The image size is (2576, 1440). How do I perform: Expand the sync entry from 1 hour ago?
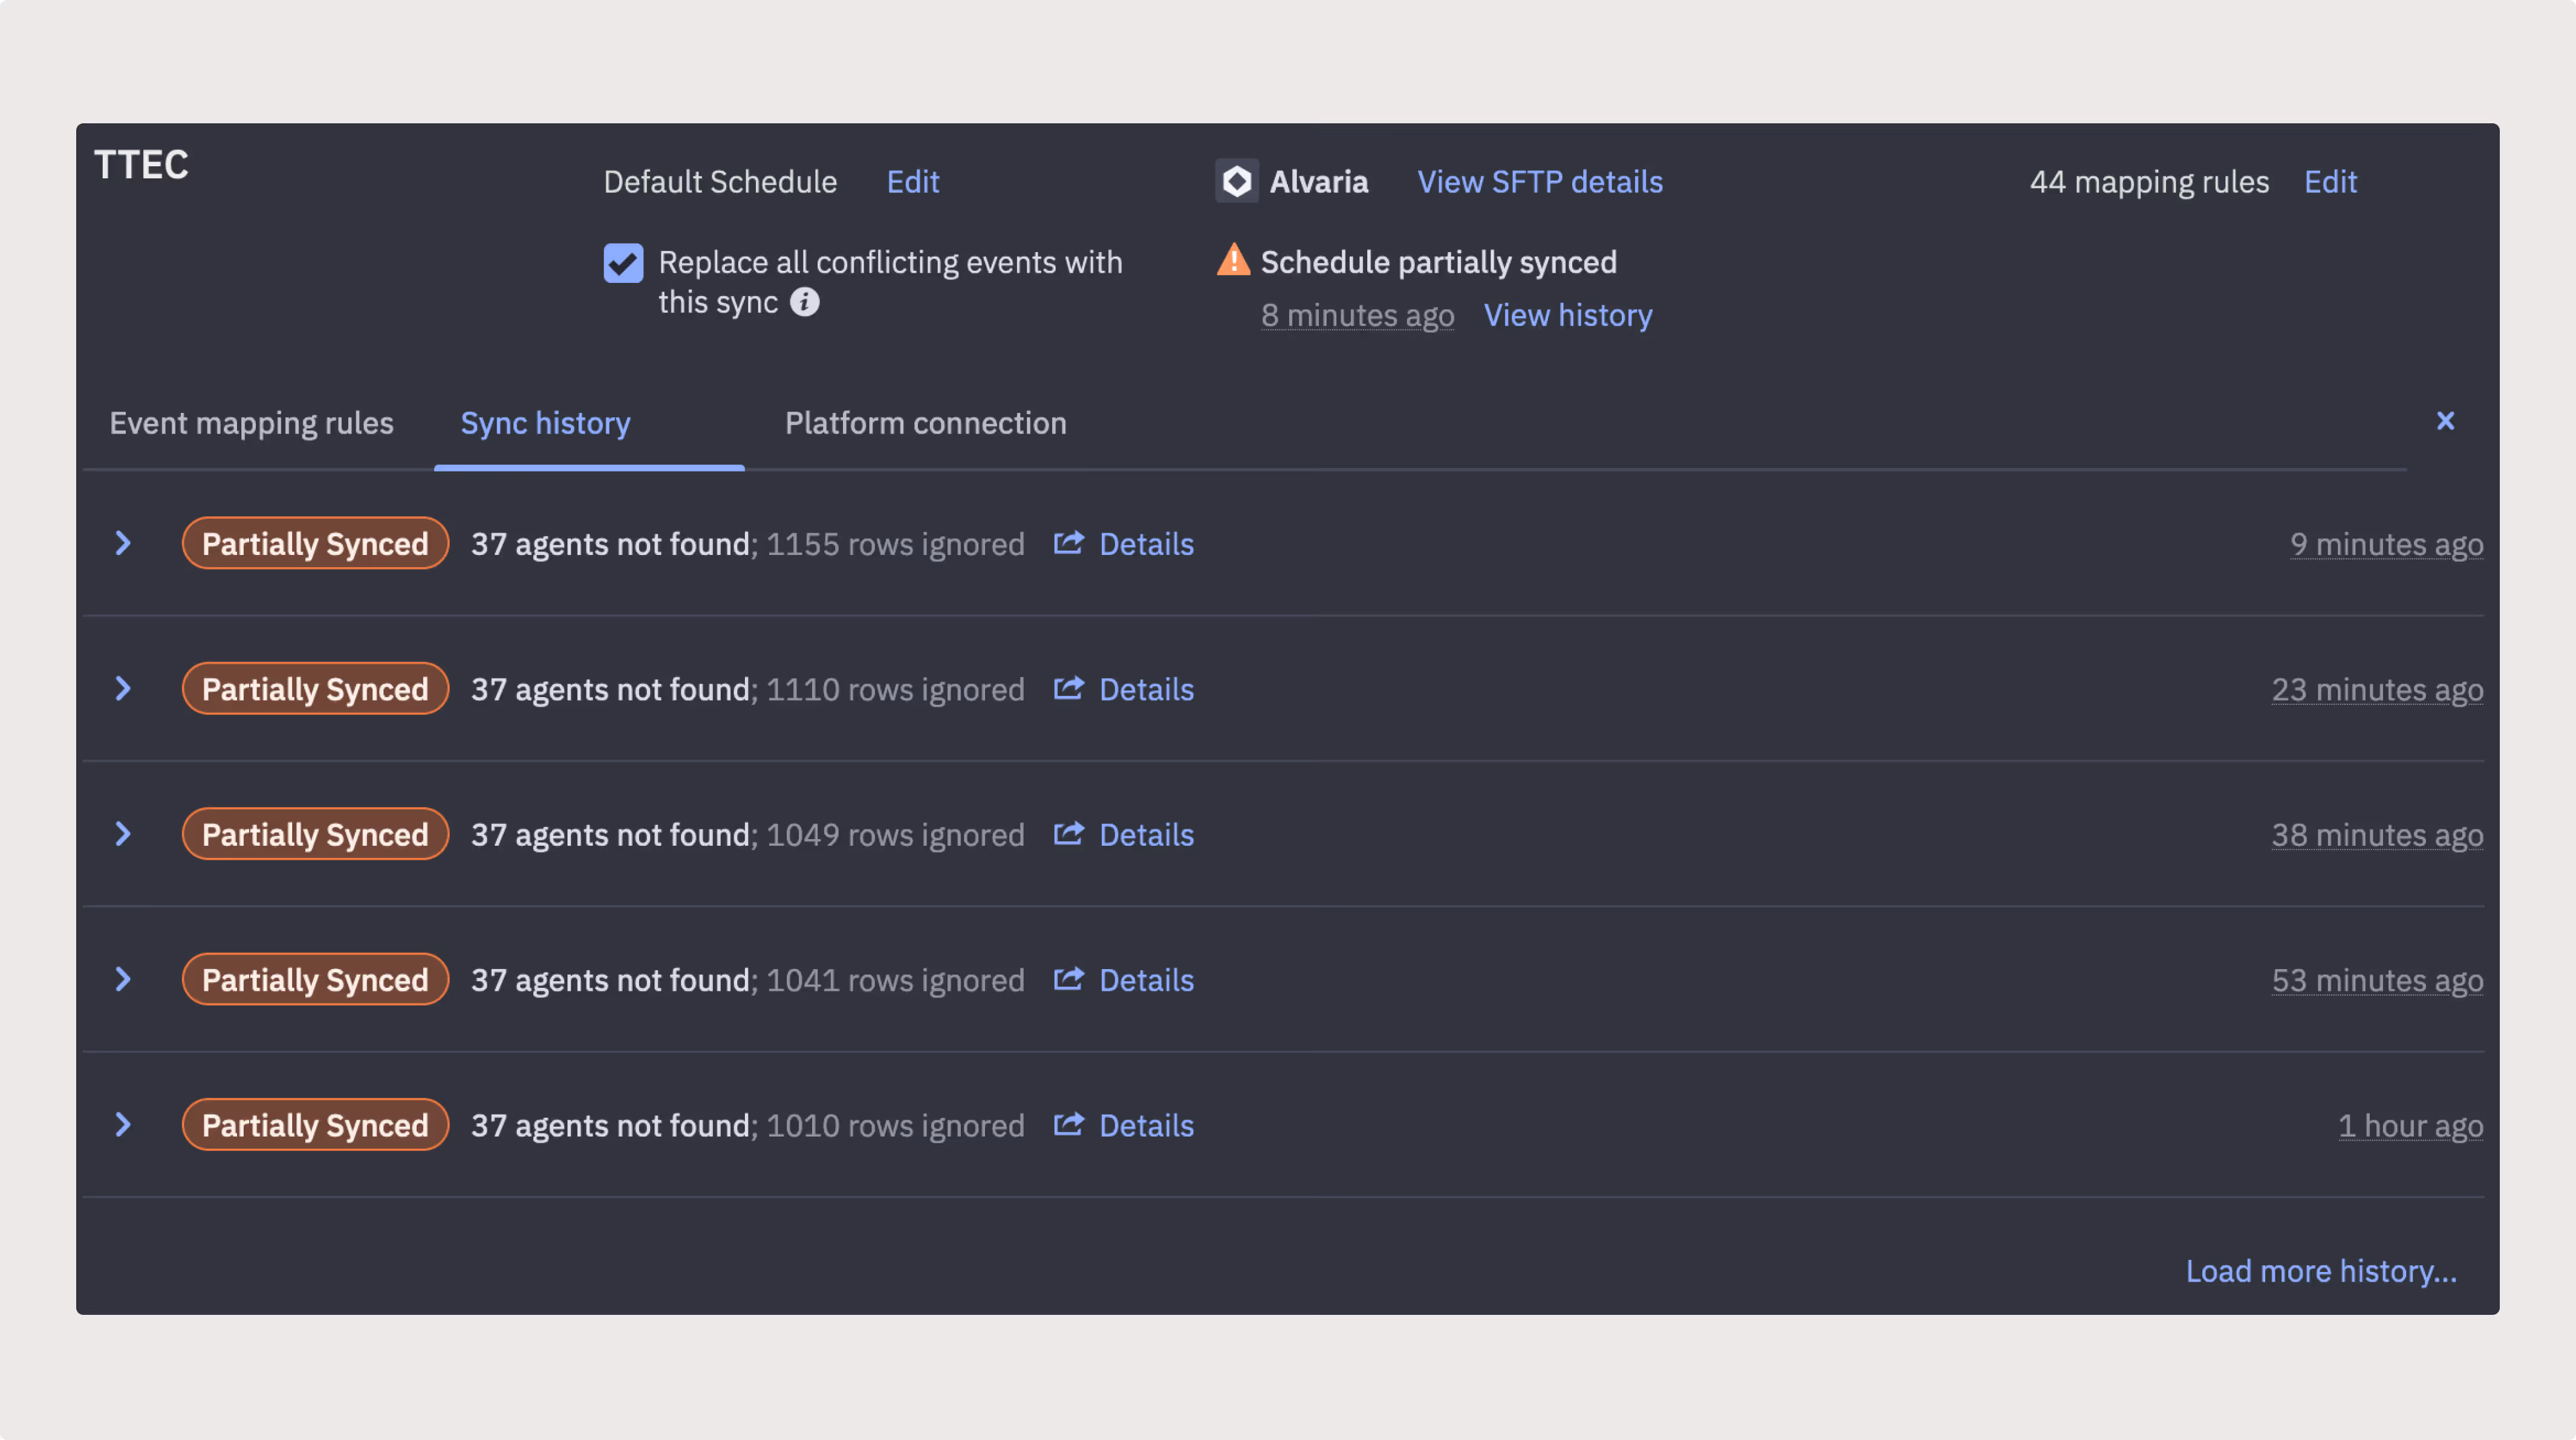[123, 1124]
